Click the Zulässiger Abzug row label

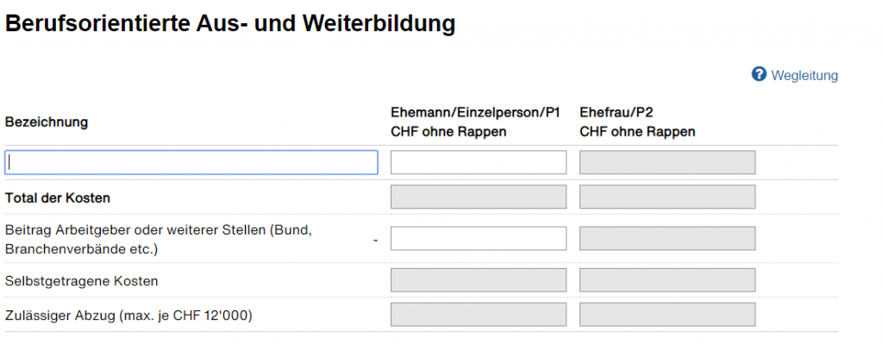(129, 316)
